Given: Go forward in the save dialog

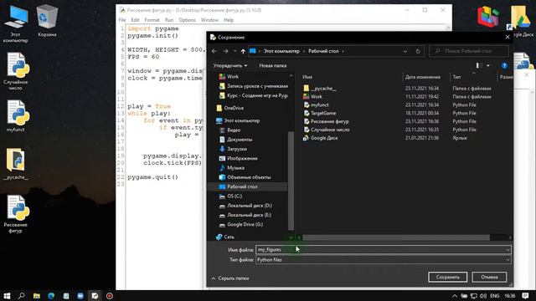Looking at the screenshot, I should (x=225, y=51).
